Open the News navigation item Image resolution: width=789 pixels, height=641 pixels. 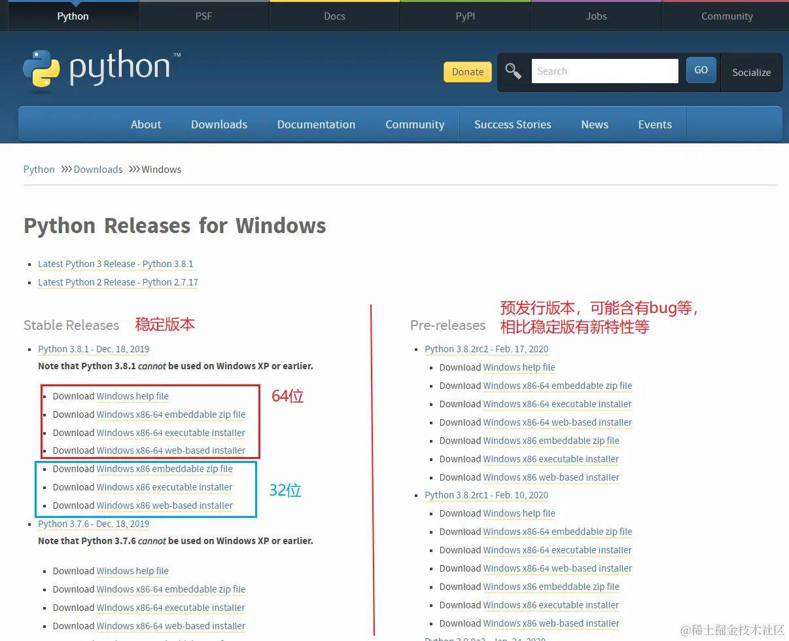point(595,124)
